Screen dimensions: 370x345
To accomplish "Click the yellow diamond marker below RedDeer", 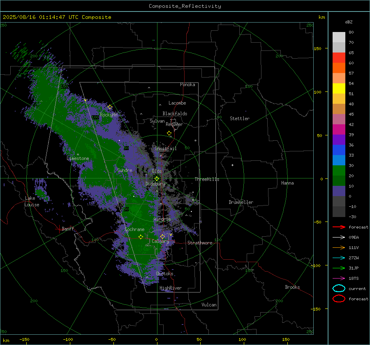I will point(169,133).
